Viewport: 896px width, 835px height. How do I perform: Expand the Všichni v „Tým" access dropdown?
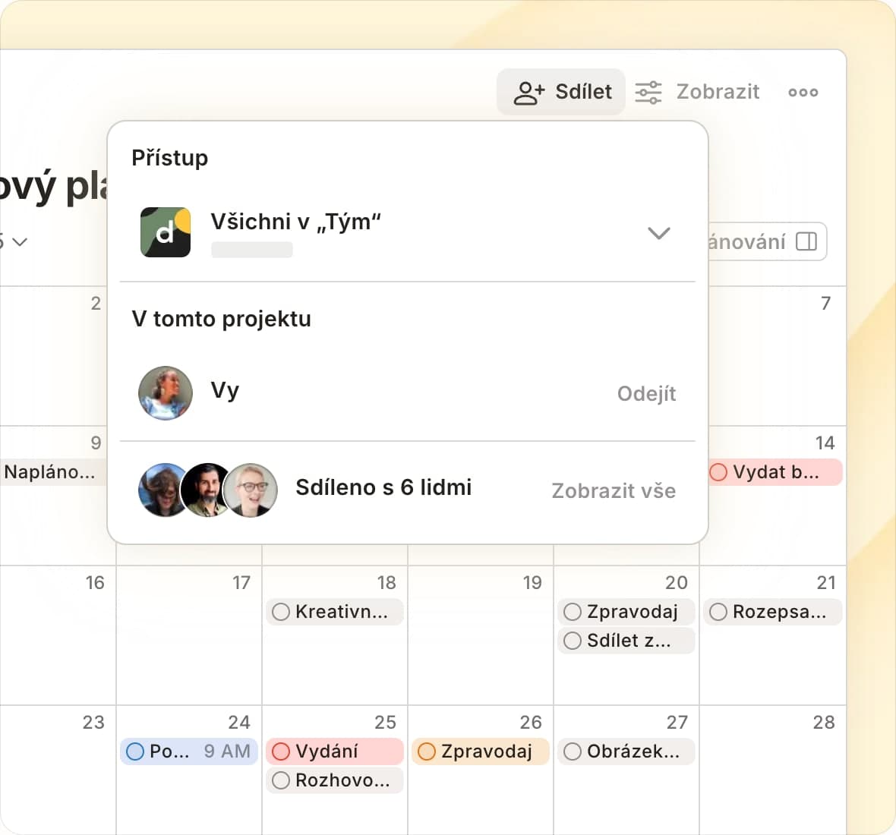click(x=658, y=233)
